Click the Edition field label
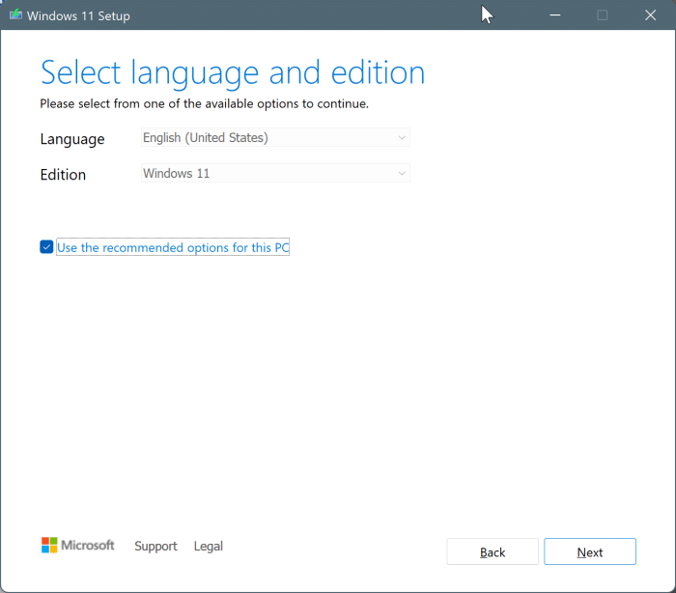Screen dimensions: 676x593 pyautogui.click(x=63, y=175)
